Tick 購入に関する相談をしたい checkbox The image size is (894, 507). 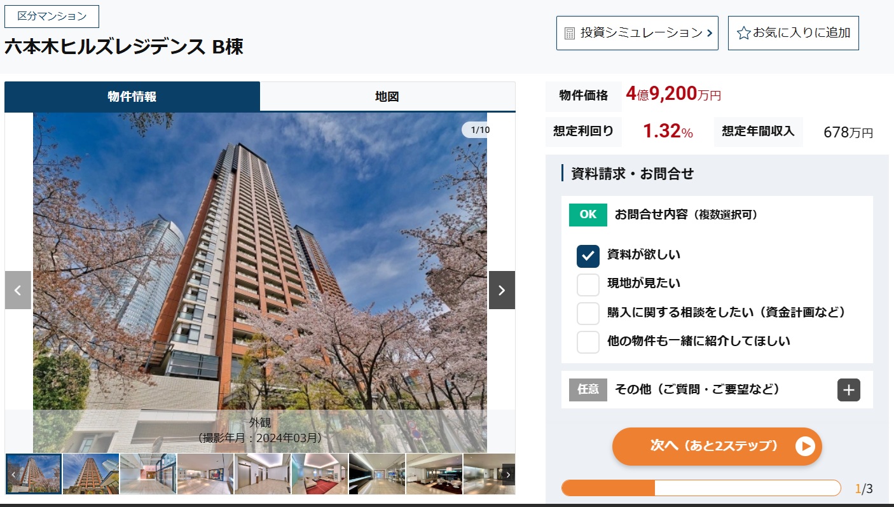pos(588,313)
